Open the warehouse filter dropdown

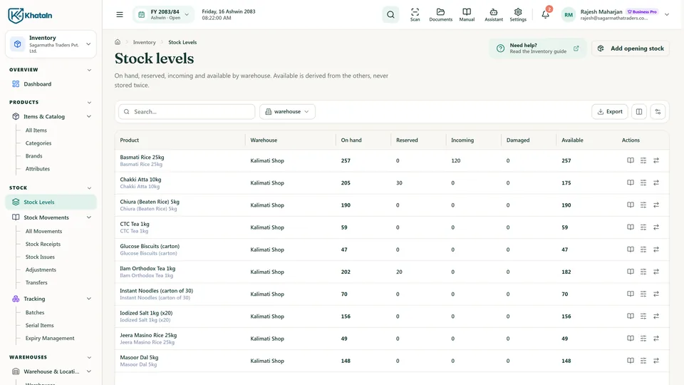click(287, 112)
